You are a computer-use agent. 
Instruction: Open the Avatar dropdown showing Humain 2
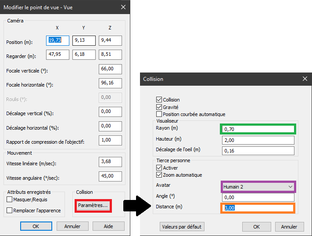click(258, 187)
